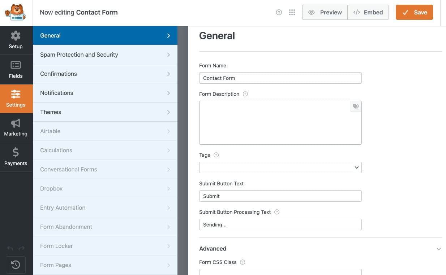Click the General page heading
The height and width of the screenshot is (275, 446).
point(217,36)
